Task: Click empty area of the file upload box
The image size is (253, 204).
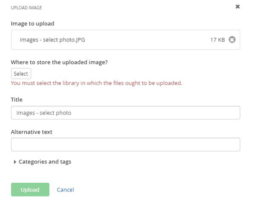Action: (148, 40)
